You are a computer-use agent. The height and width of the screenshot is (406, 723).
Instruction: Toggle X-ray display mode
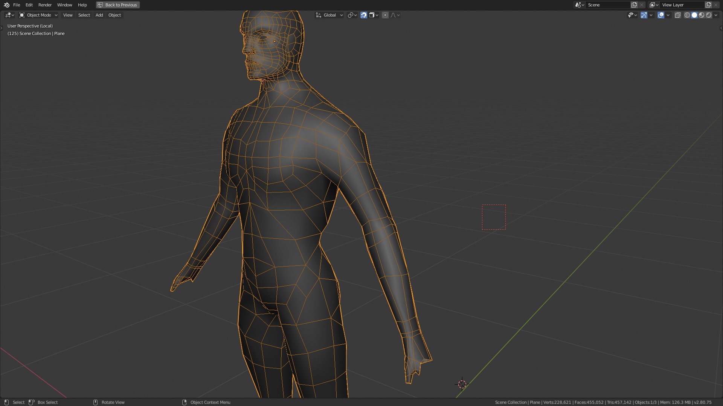tap(678, 15)
